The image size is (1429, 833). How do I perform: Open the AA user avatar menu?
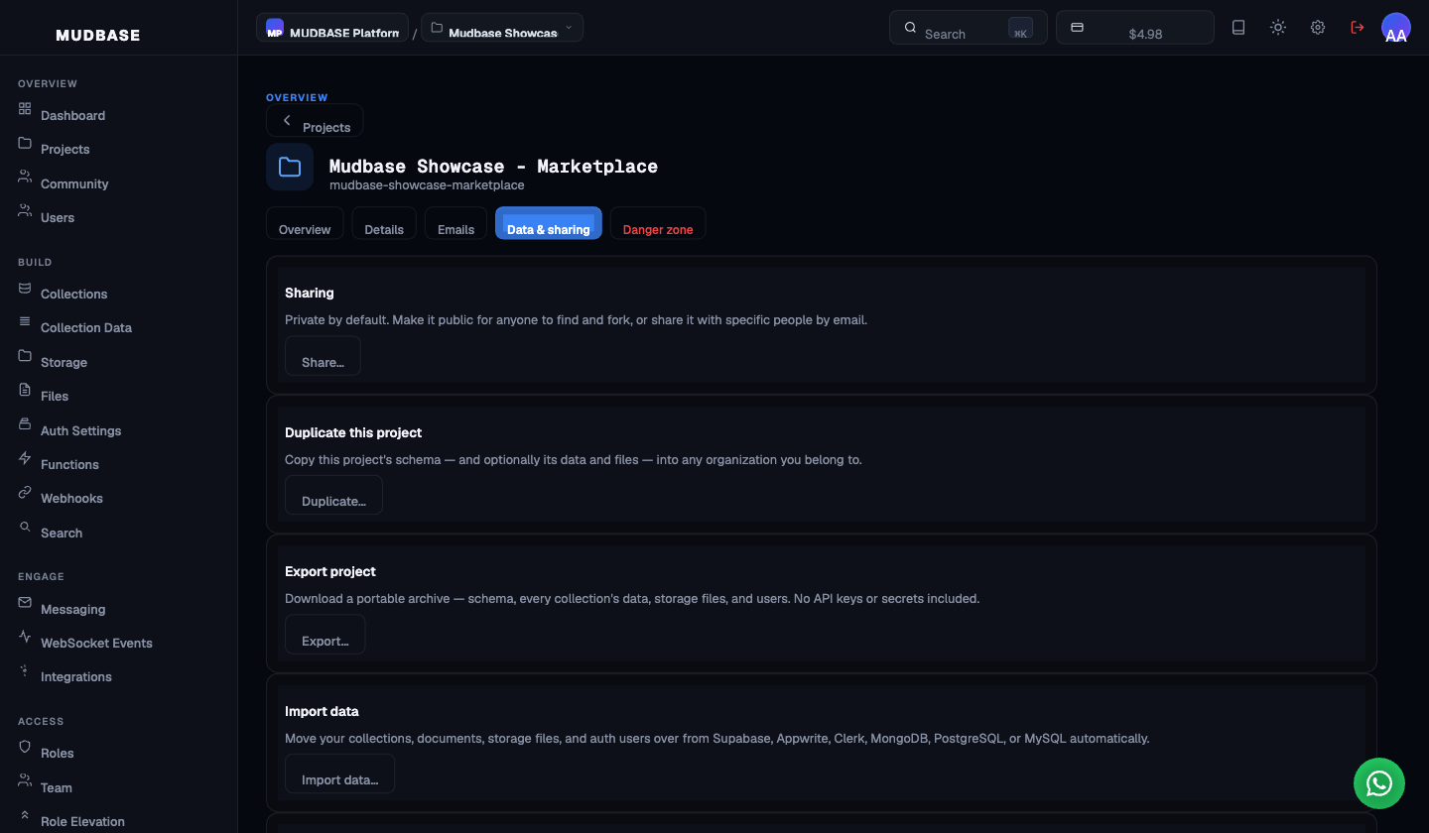(1396, 28)
